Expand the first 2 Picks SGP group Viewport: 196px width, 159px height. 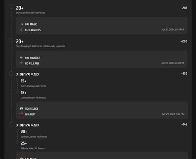[27, 74]
